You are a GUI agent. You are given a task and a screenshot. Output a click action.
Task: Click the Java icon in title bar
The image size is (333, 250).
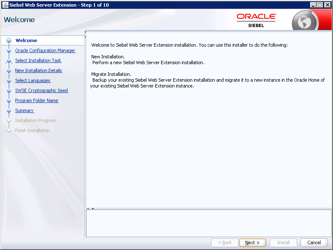pos(5,5)
